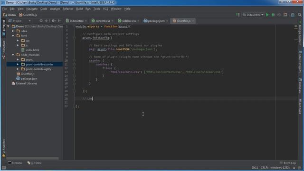The image size is (304, 171).
Task: Start debugging with the green bug icon
Action: coord(273,15)
